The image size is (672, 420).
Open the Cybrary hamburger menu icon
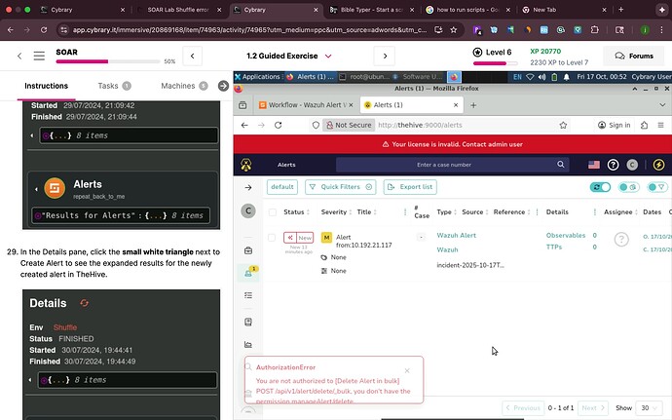(39, 56)
